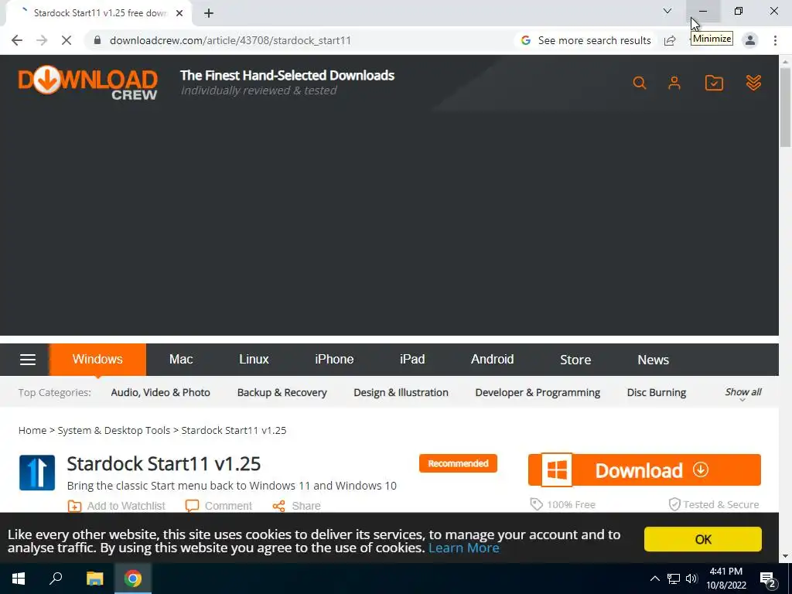Image resolution: width=792 pixels, height=594 pixels.
Task: Accept cookies with OK button
Action: (x=702, y=539)
